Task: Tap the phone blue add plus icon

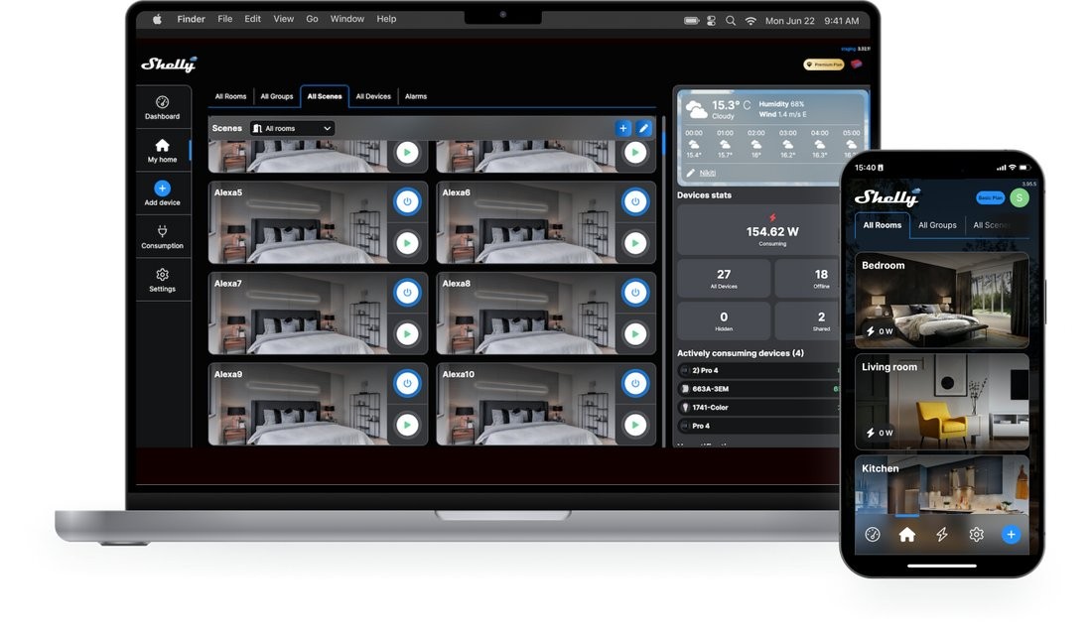Action: (x=1011, y=535)
